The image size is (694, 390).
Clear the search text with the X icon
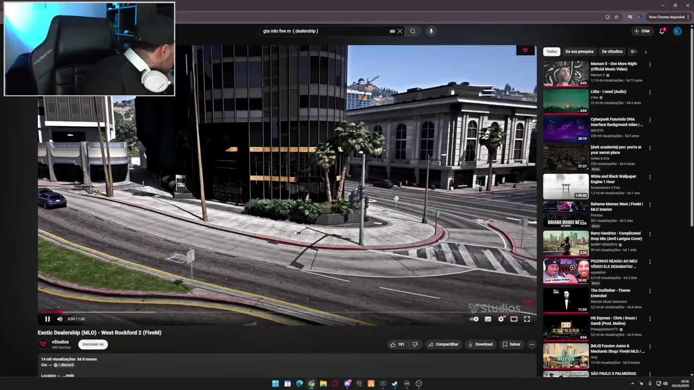400,31
